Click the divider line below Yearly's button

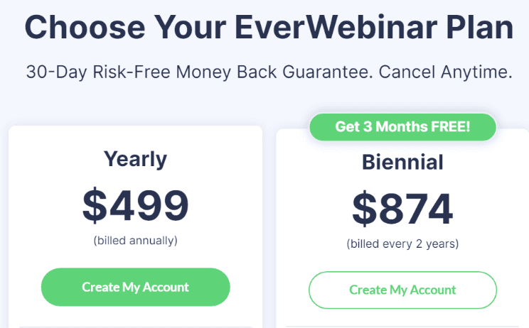pos(135,327)
